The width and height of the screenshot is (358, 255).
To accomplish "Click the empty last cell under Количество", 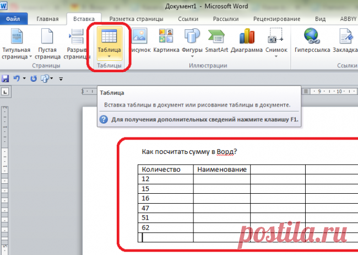I will coord(166,237).
